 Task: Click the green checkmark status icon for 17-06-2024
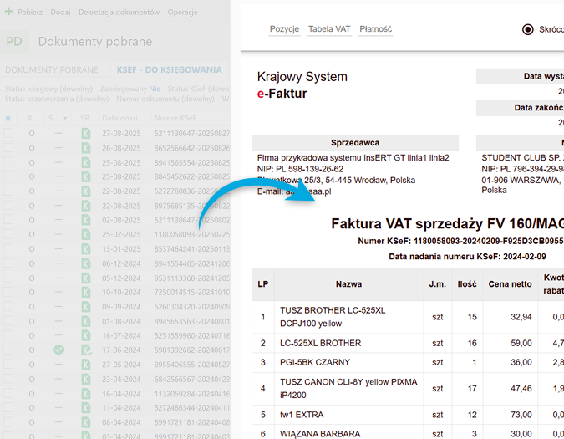click(x=58, y=350)
